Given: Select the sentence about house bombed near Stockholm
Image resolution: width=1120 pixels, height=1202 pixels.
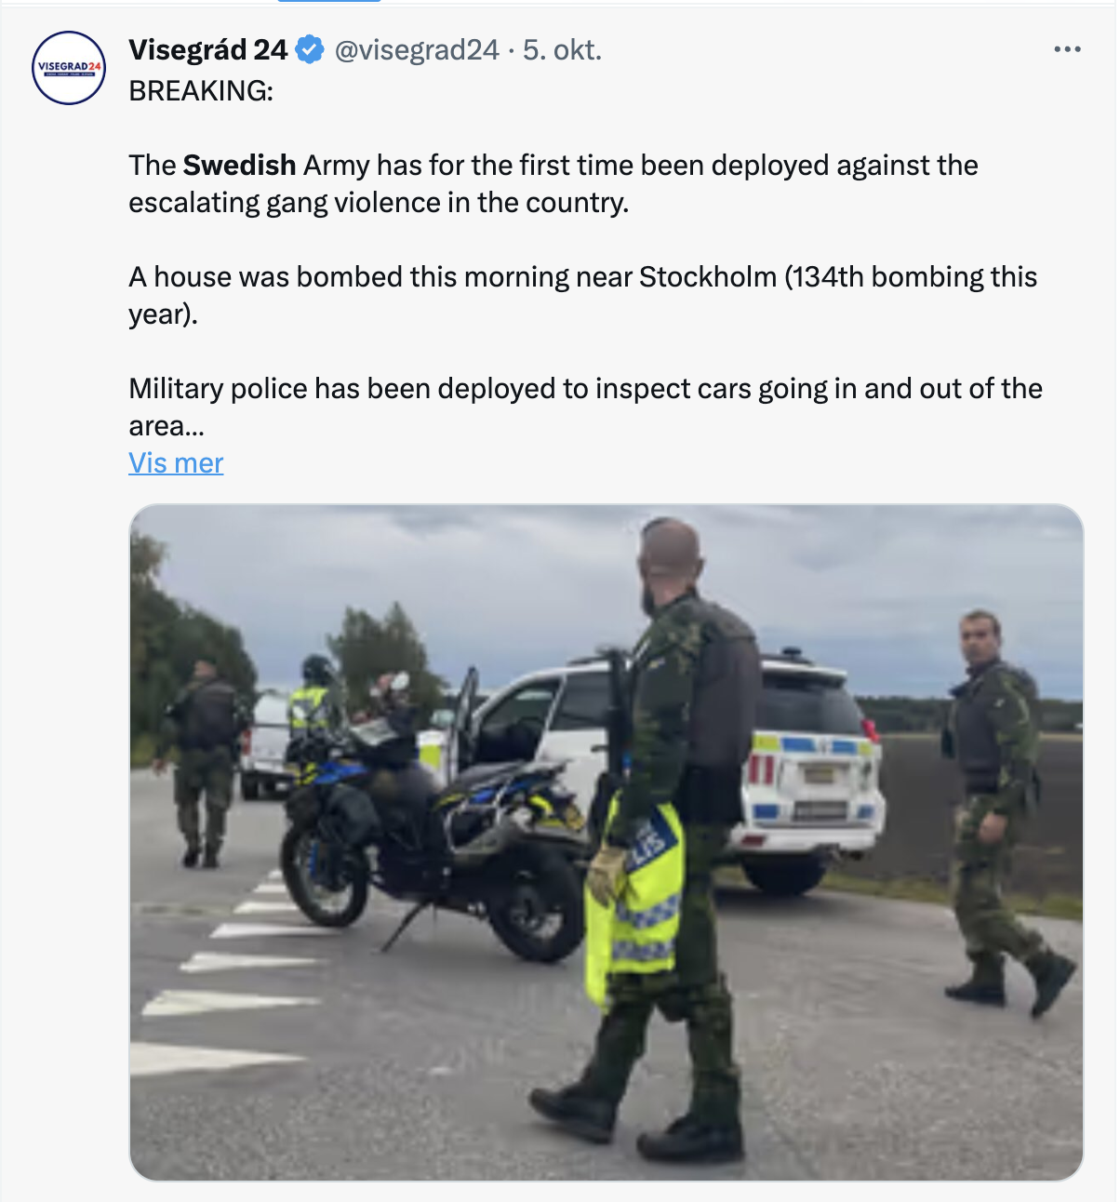Looking at the screenshot, I should point(582,295).
